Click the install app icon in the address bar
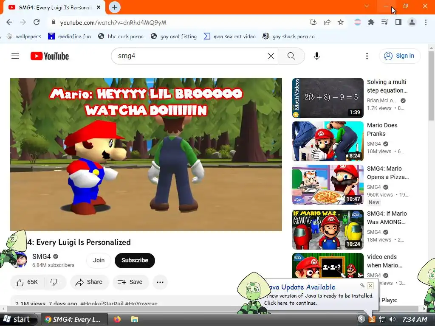 tap(314, 22)
